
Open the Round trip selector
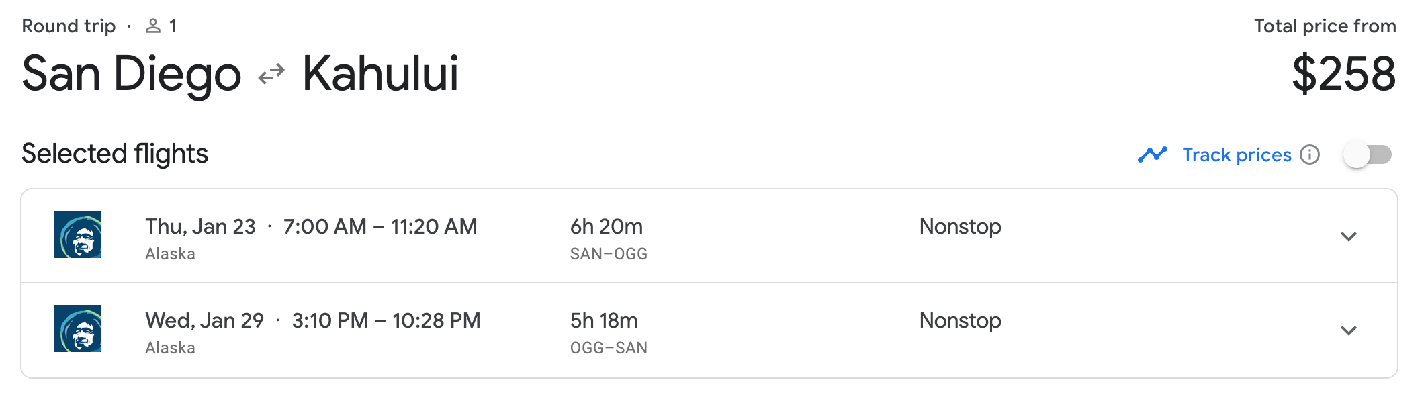(x=68, y=26)
